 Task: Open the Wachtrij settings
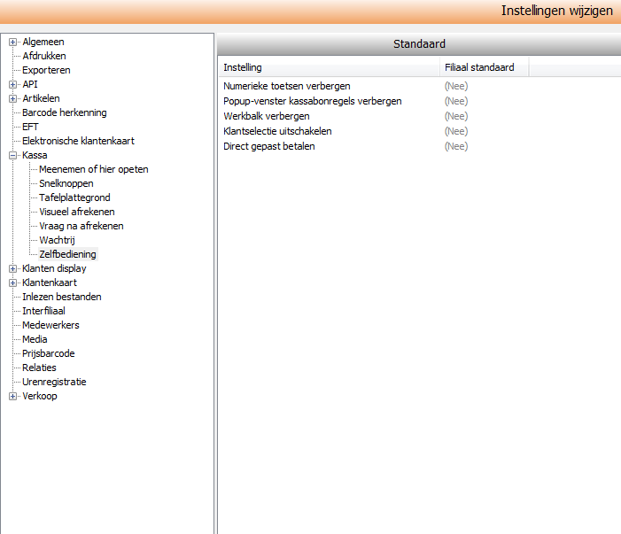57,240
